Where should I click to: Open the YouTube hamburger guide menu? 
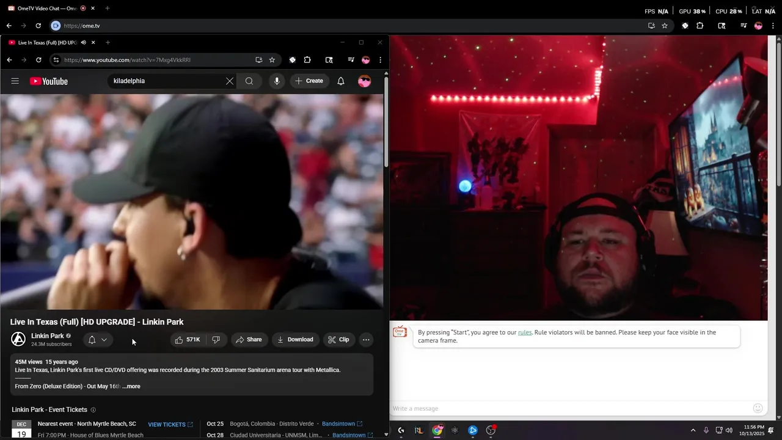15,81
